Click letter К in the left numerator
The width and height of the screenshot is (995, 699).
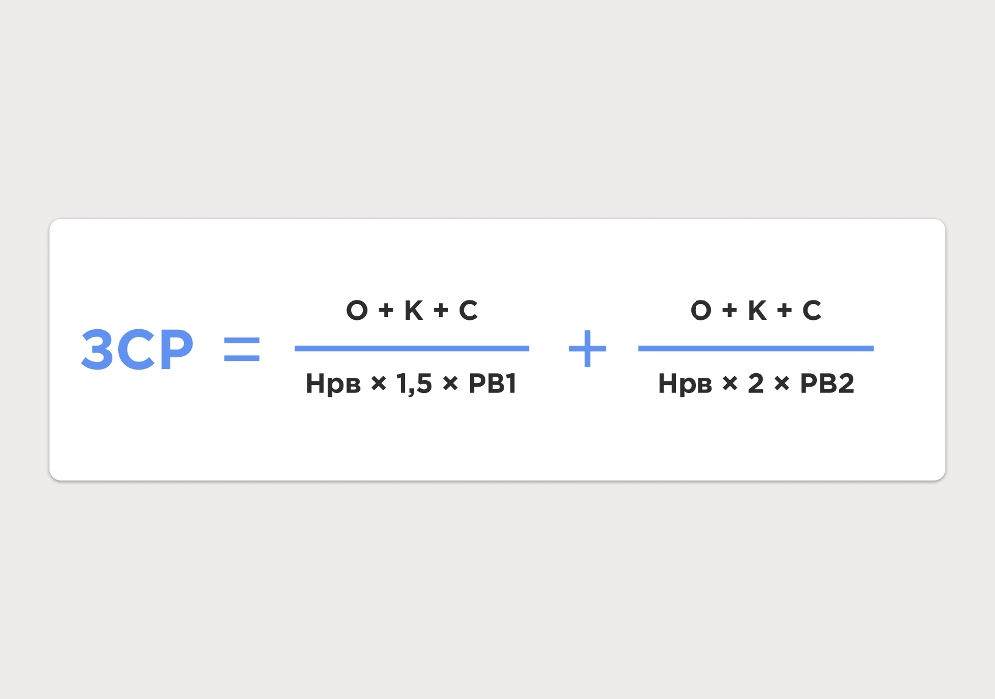click(414, 311)
